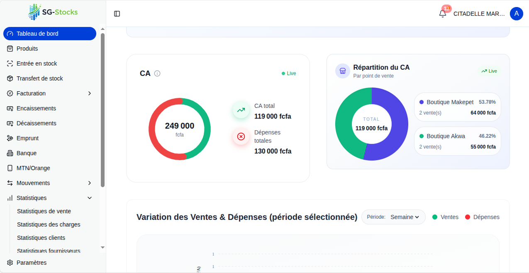The height and width of the screenshot is (273, 529).
Task: Click the sidebar scrollbar thumb
Action: [x=103, y=110]
